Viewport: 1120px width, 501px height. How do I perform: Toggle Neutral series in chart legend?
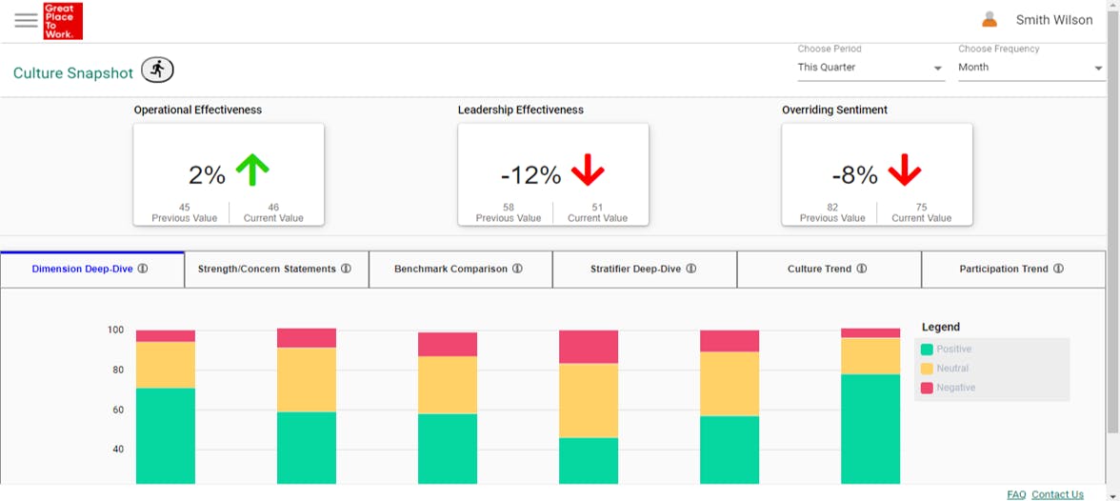click(x=952, y=369)
